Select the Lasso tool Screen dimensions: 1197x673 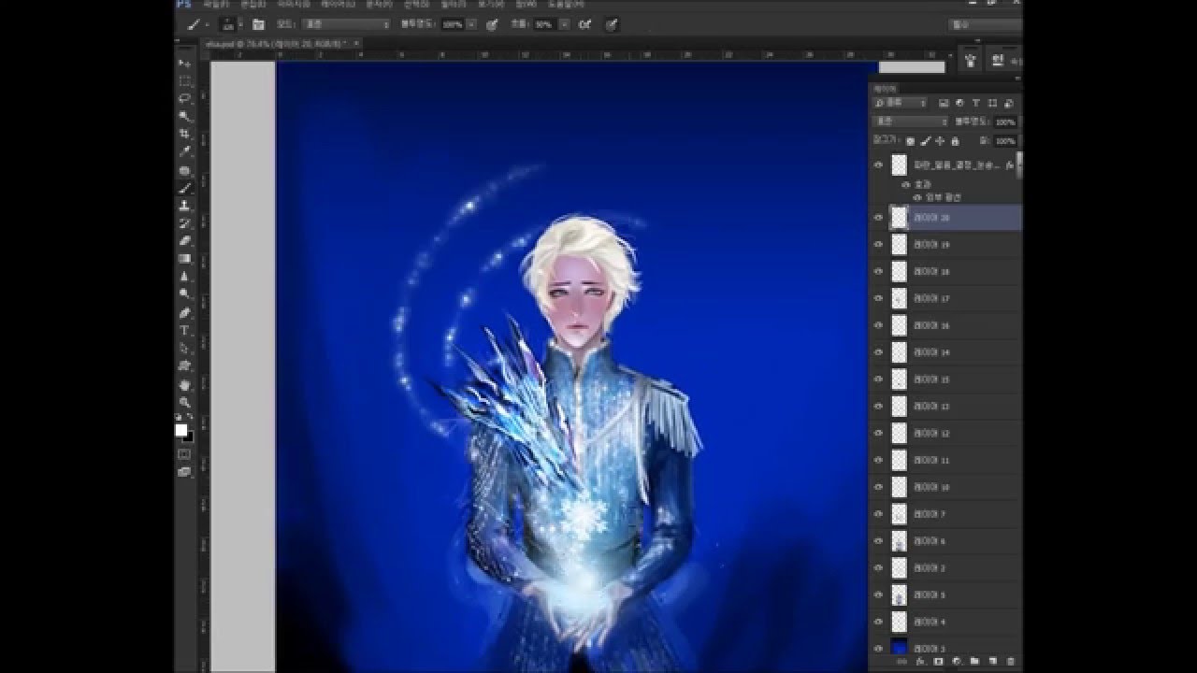[x=184, y=99]
